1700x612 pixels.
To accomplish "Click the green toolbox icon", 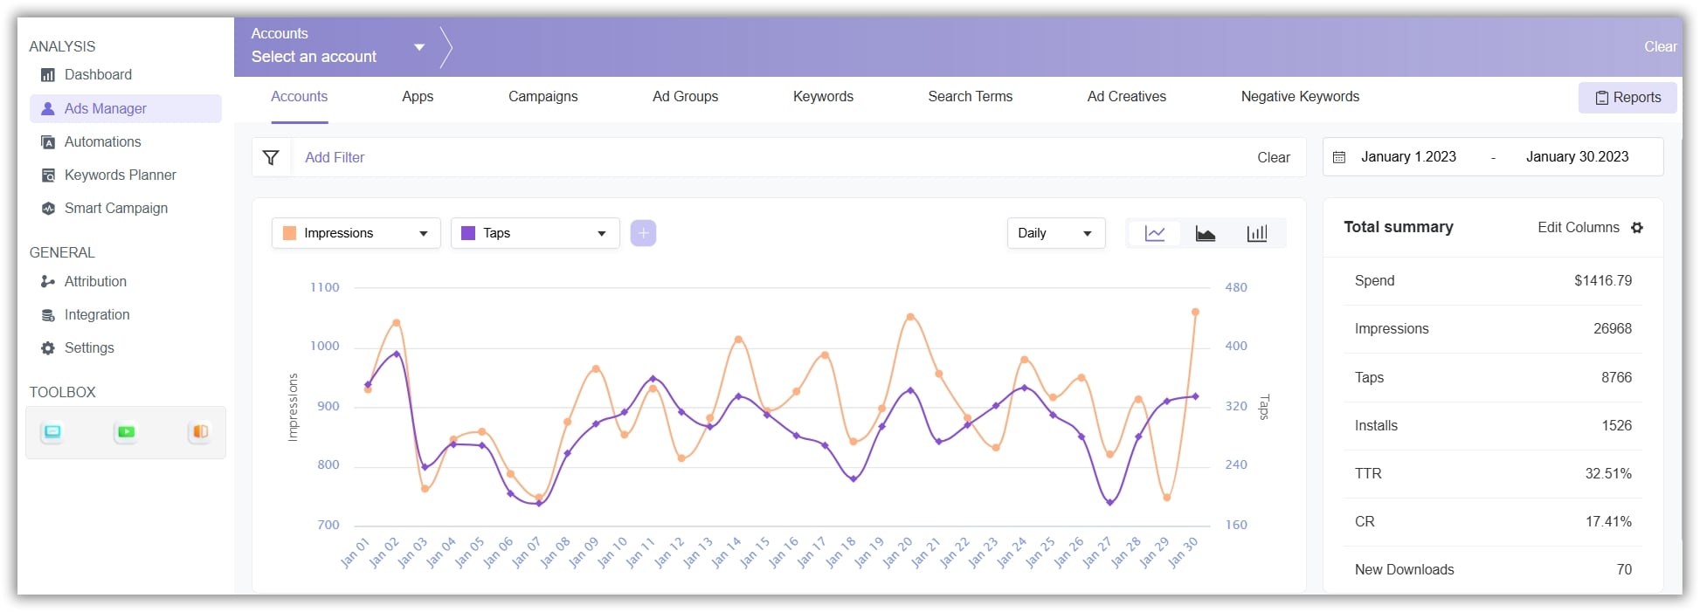I will pos(126,432).
